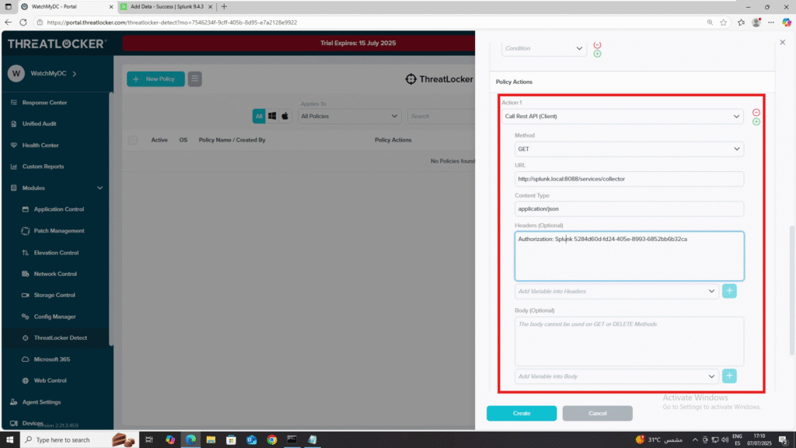Reload the page
Image resolution: width=796 pixels, height=448 pixels.
[x=23, y=23]
